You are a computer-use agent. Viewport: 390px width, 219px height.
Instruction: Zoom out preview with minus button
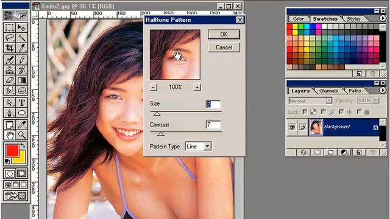(x=154, y=87)
